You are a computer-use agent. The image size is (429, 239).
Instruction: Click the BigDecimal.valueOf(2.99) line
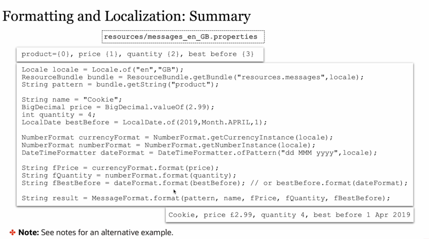pyautogui.click(x=117, y=107)
